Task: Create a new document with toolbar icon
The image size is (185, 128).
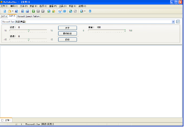Action: (x=5, y=11)
